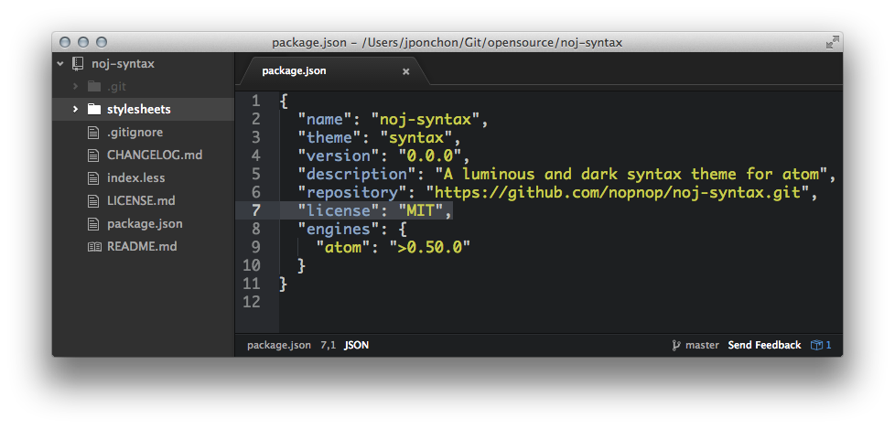Viewport: 895px width, 429px height.
Task: Click the "MIT" license value
Action: 421,210
